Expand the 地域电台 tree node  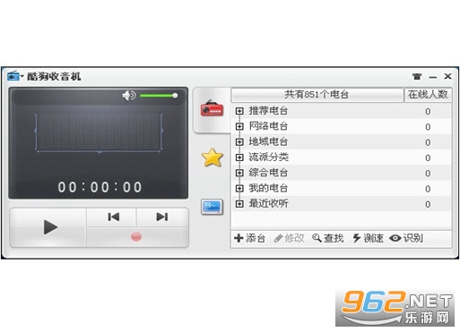(239, 142)
